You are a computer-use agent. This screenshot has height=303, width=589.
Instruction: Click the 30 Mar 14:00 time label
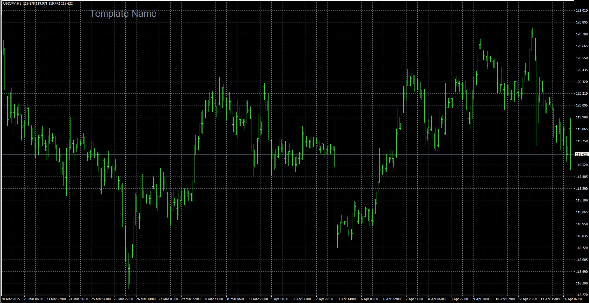[x=213, y=299]
